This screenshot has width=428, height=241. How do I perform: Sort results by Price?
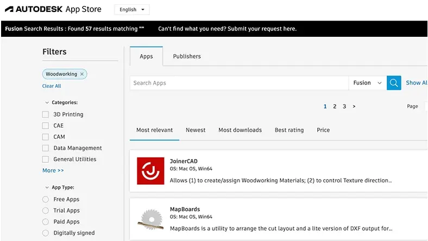click(x=323, y=130)
